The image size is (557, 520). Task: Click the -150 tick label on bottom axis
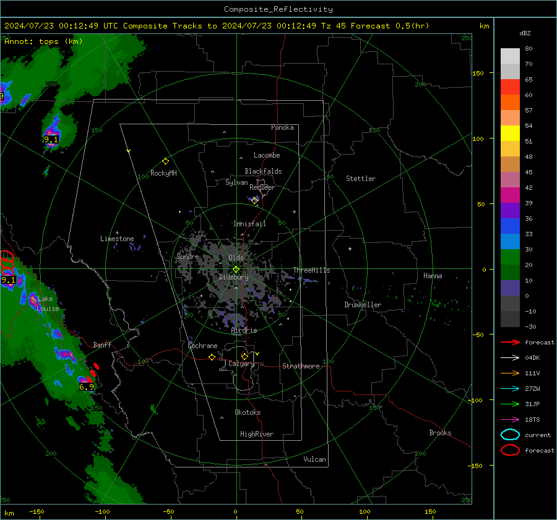(37, 511)
